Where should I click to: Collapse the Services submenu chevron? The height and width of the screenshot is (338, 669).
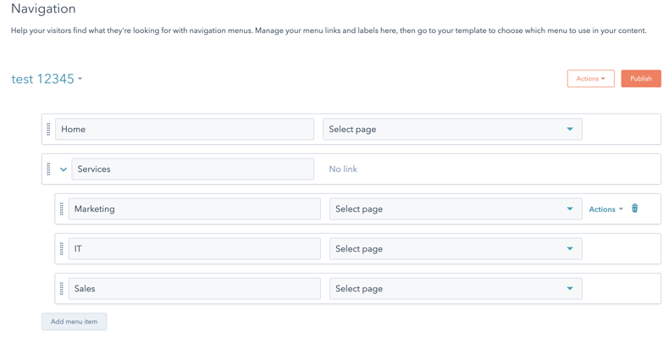[64, 169]
